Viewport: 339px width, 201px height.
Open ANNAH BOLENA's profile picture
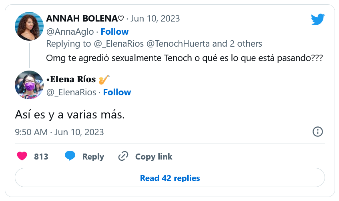(29, 26)
